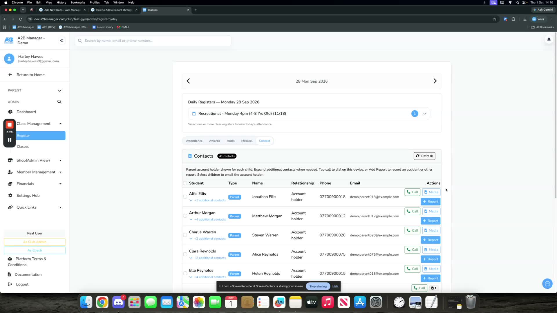Expand Arthur Morgan +4 additional contacts
Image resolution: width=557 pixels, height=313 pixels.
207,219
